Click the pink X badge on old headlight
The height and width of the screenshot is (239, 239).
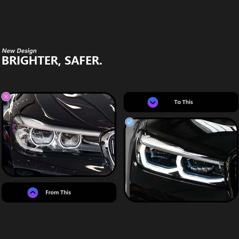click(6, 97)
